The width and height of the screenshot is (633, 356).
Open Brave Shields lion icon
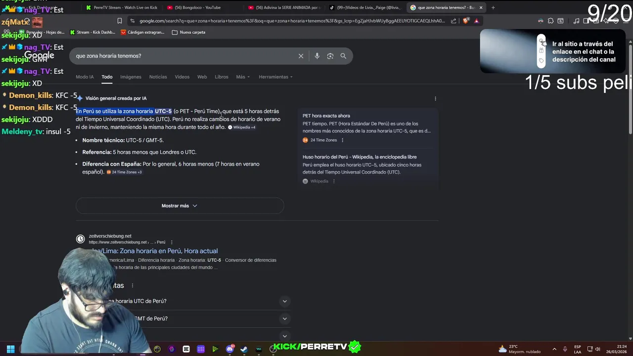coord(465,21)
